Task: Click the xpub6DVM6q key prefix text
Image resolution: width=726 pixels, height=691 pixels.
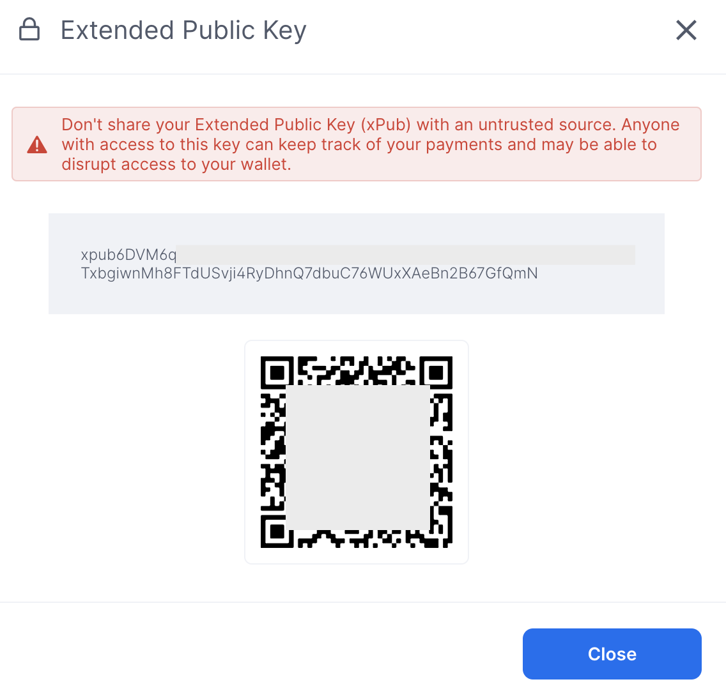Action: click(x=128, y=255)
